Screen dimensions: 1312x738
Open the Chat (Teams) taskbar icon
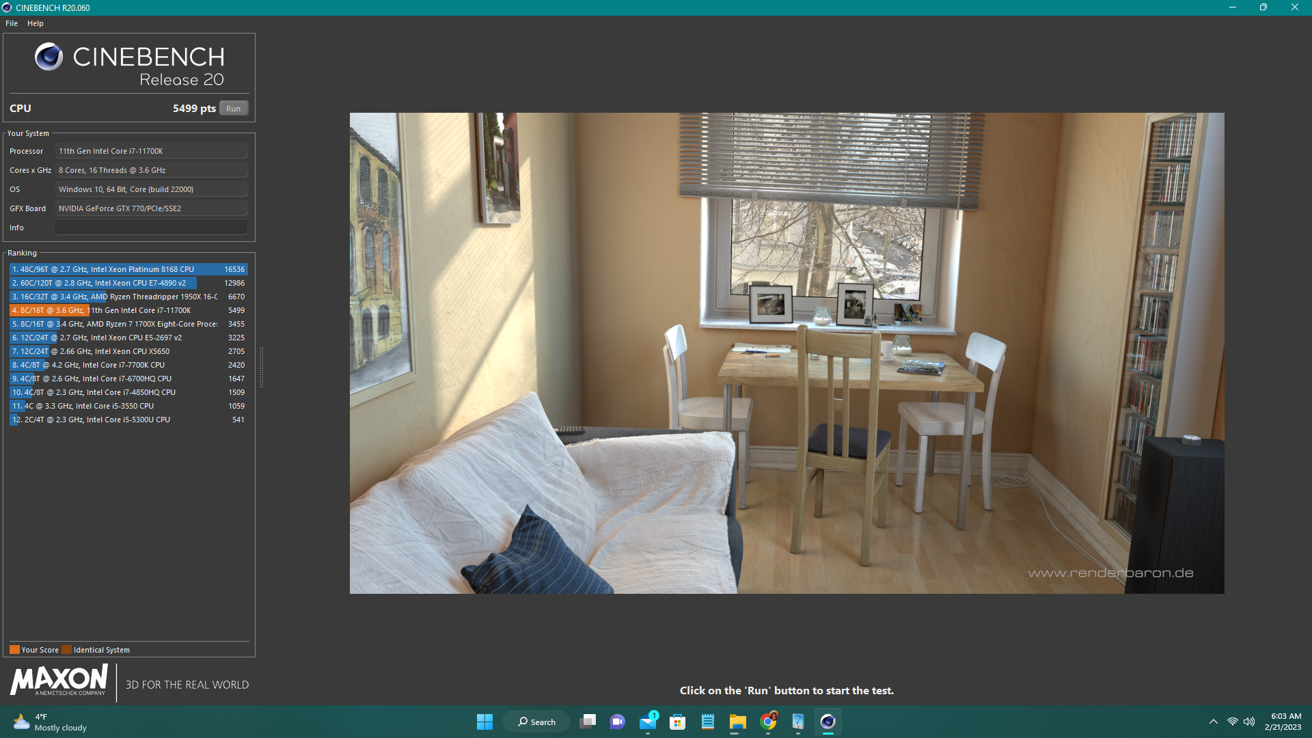pos(617,722)
